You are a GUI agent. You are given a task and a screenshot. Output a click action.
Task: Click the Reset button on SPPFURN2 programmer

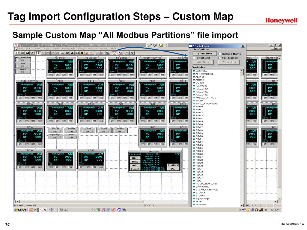tap(135, 169)
